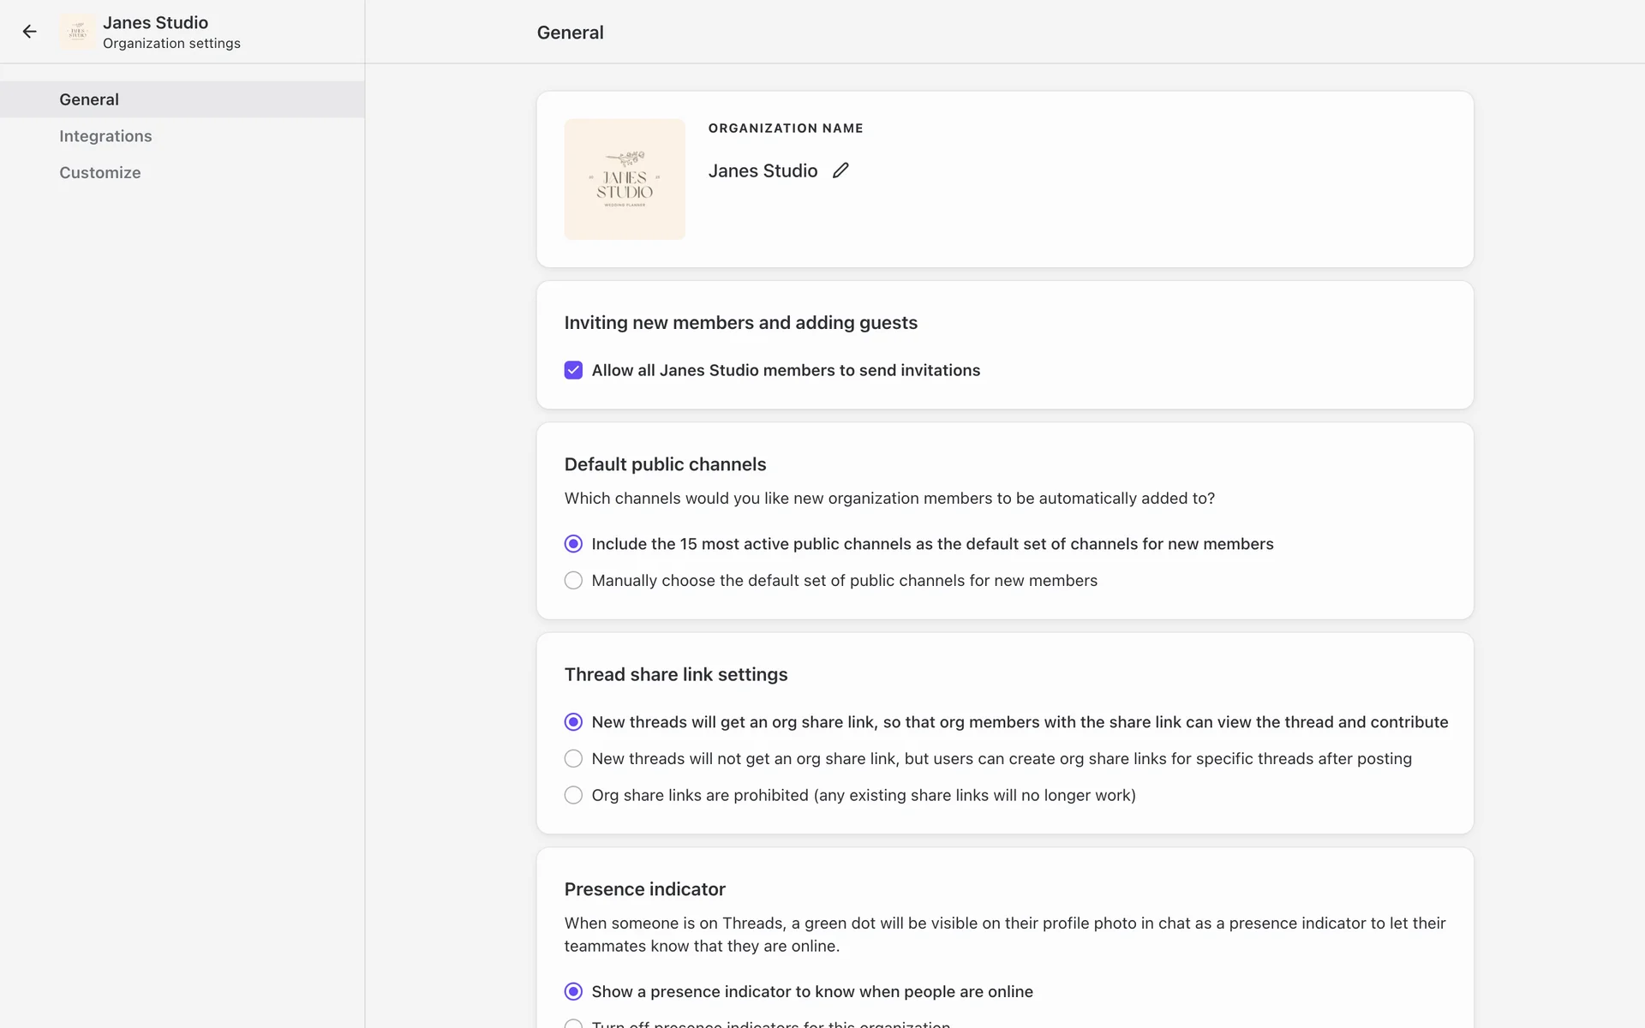This screenshot has width=1645, height=1028.
Task: Select Org share links are prohibited option
Action: (573, 795)
